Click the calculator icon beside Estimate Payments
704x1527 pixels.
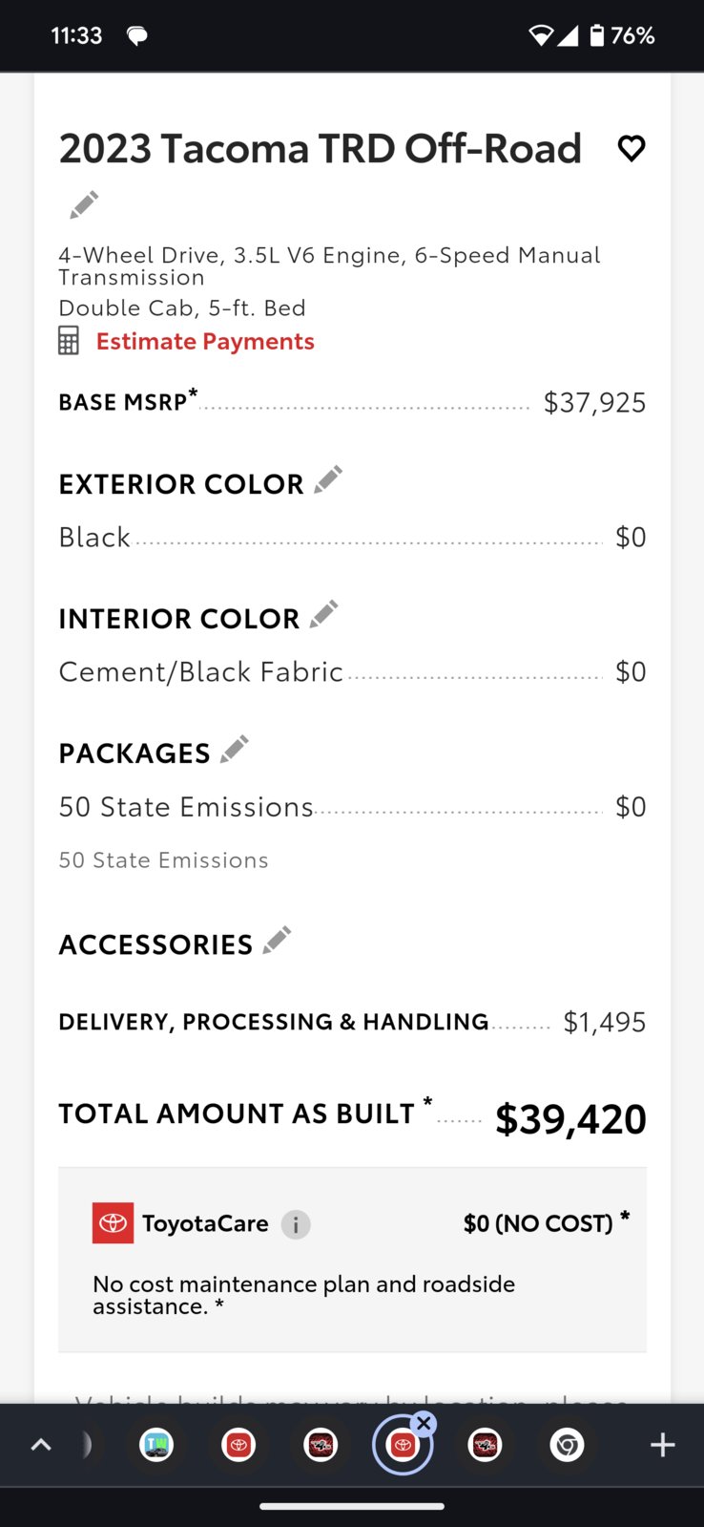tap(69, 341)
